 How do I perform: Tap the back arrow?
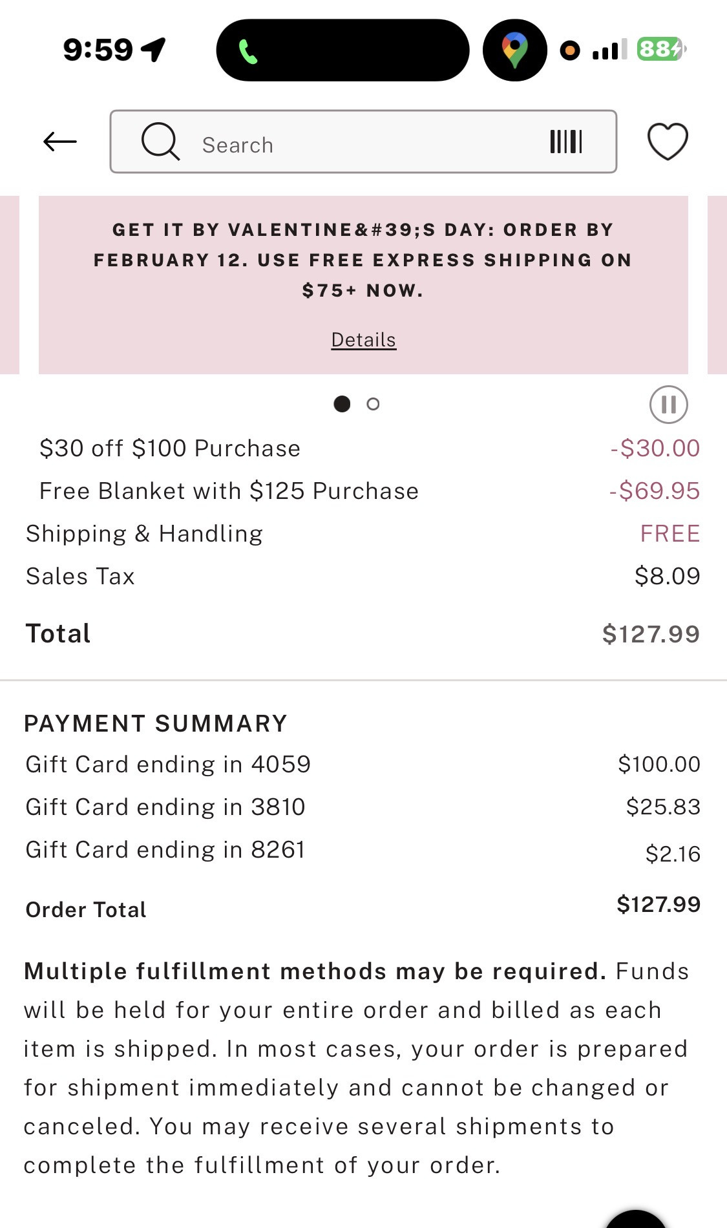coord(60,142)
